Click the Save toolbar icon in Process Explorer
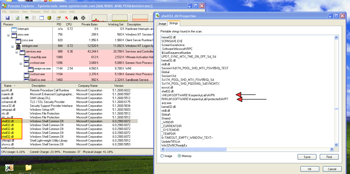The image size is (350, 174). 7,18
